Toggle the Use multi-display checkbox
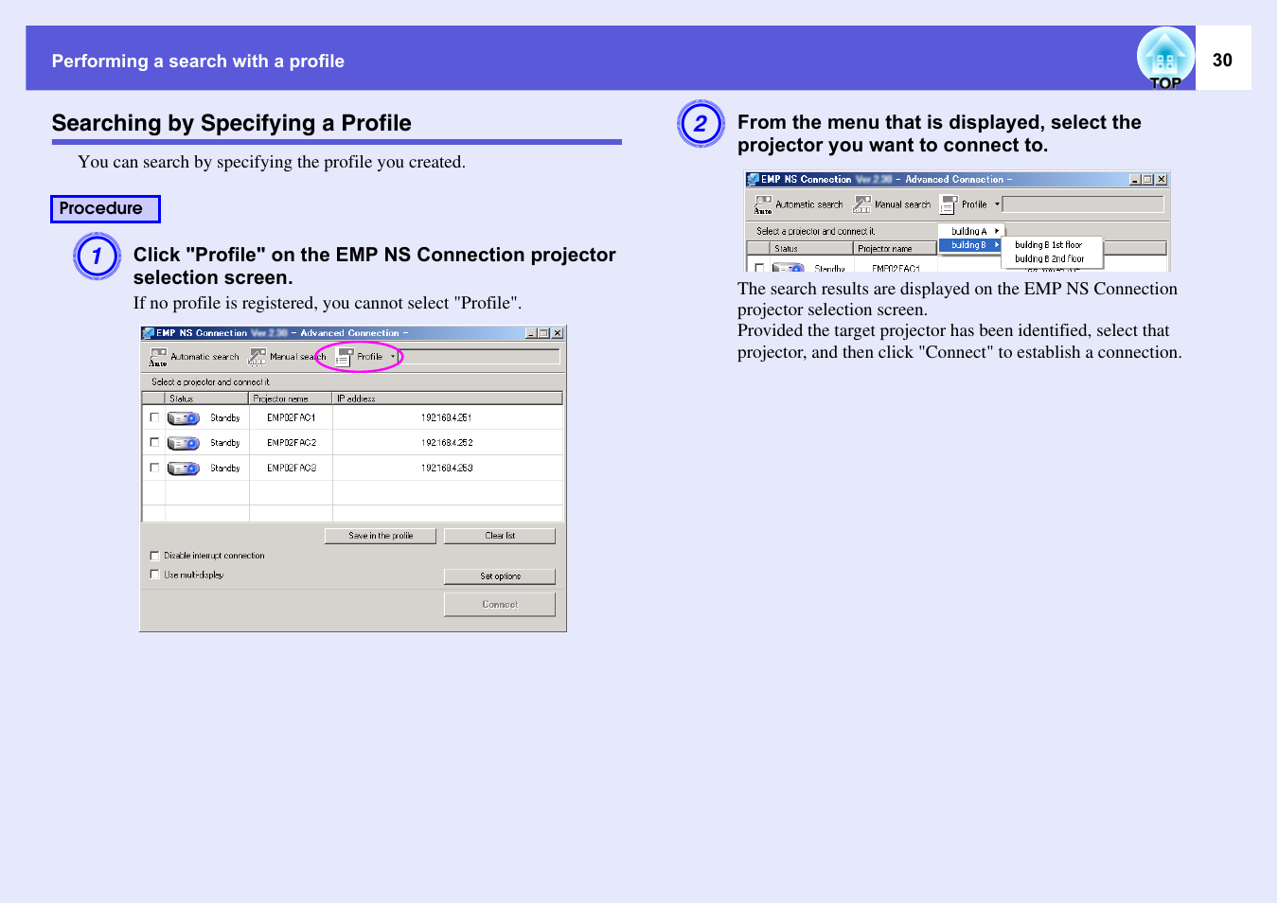This screenshot has height=903, width=1278. coord(154,575)
